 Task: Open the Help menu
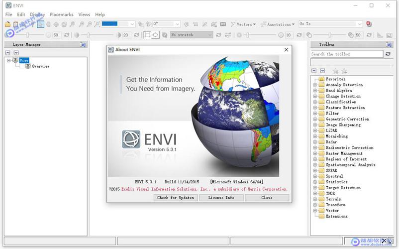tap(100, 14)
